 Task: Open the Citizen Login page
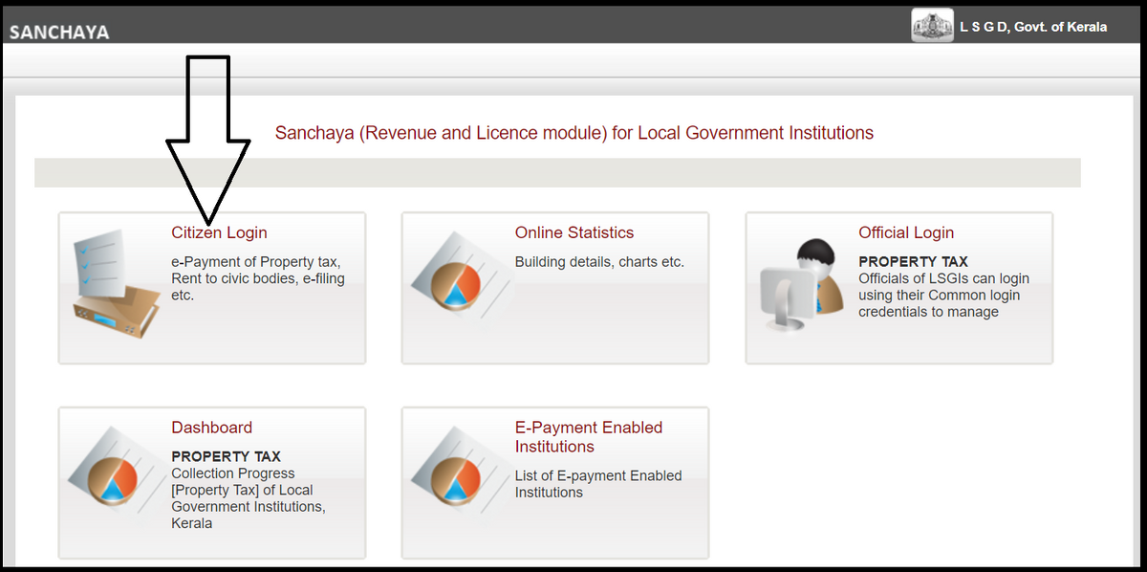[219, 231]
